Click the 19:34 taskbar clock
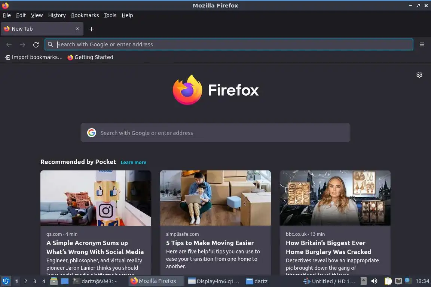431x287 pixels. pos(422,281)
